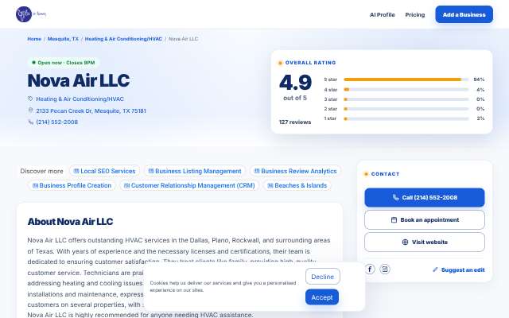Open the Business Profile Creation tag
Viewport: 509px width, 318px height.
72,185
